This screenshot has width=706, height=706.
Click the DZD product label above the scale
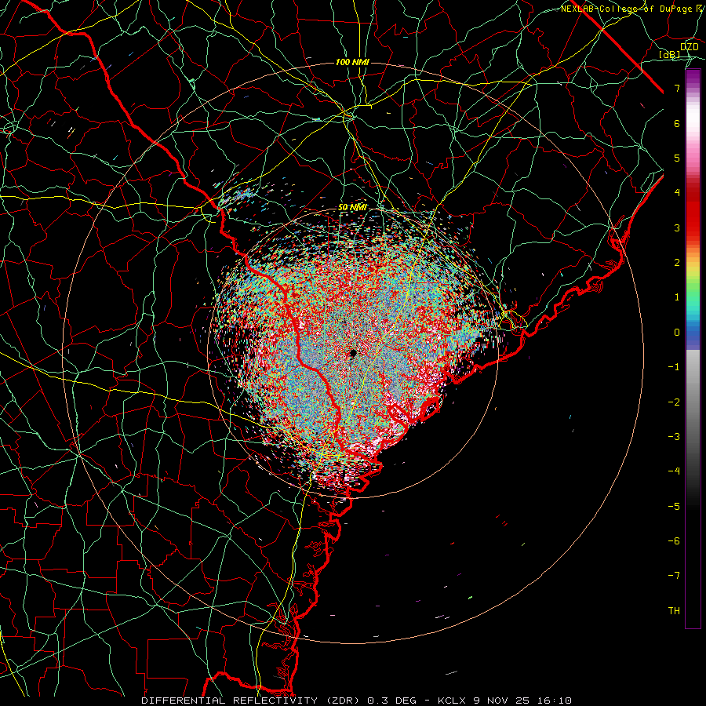tap(690, 47)
